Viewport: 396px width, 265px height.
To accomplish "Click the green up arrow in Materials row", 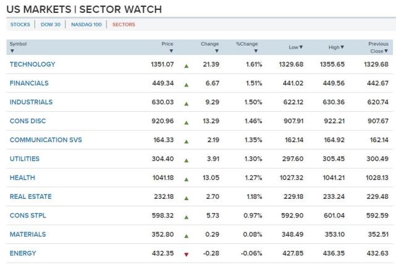I will [186, 235].
